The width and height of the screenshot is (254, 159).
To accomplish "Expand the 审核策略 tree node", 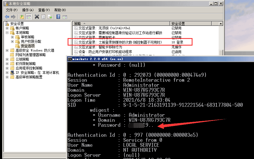I will tap(12, 37).
